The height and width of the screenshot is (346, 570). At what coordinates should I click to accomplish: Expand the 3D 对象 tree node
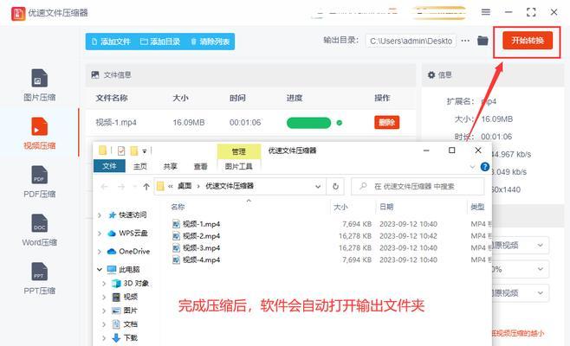point(104,283)
